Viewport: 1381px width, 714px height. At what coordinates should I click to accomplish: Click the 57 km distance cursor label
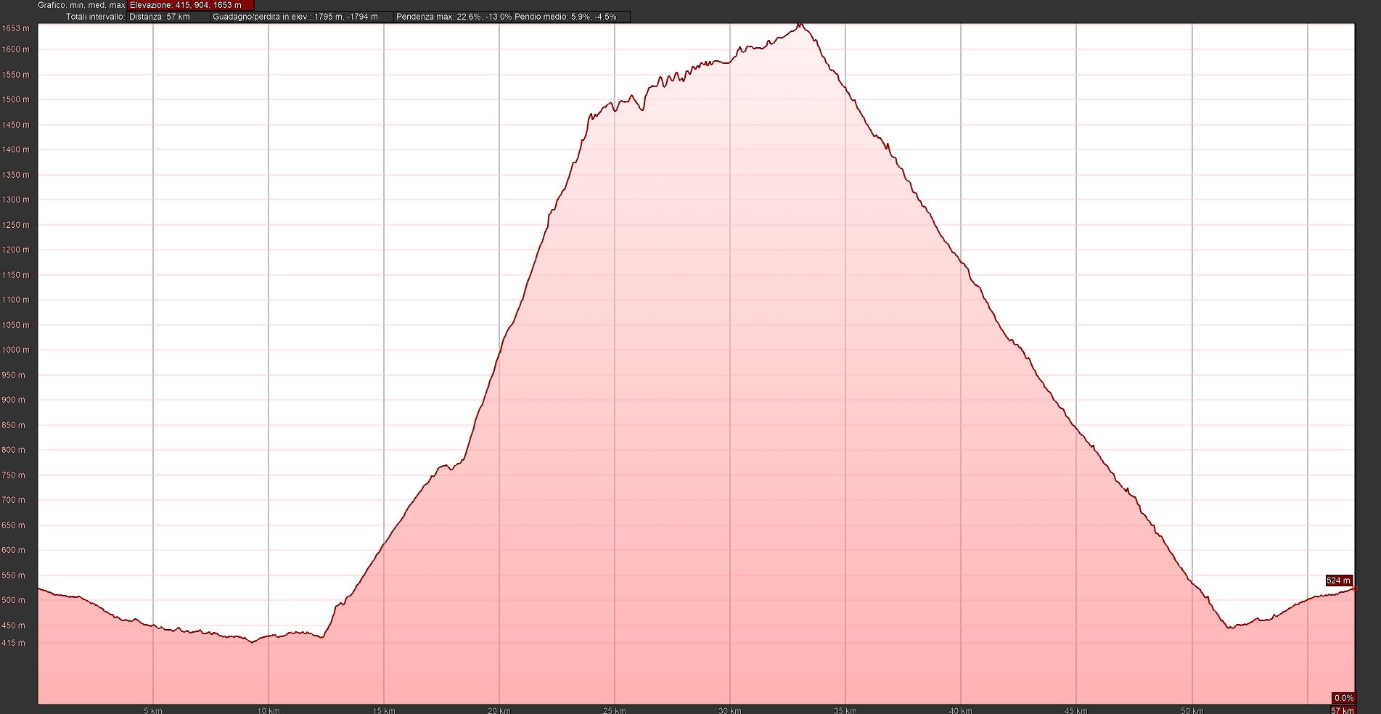pyautogui.click(x=1342, y=710)
